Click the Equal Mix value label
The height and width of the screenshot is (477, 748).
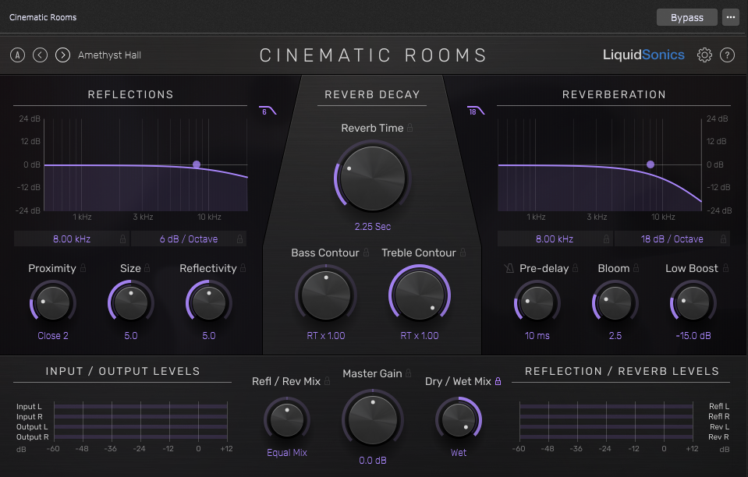tap(287, 453)
